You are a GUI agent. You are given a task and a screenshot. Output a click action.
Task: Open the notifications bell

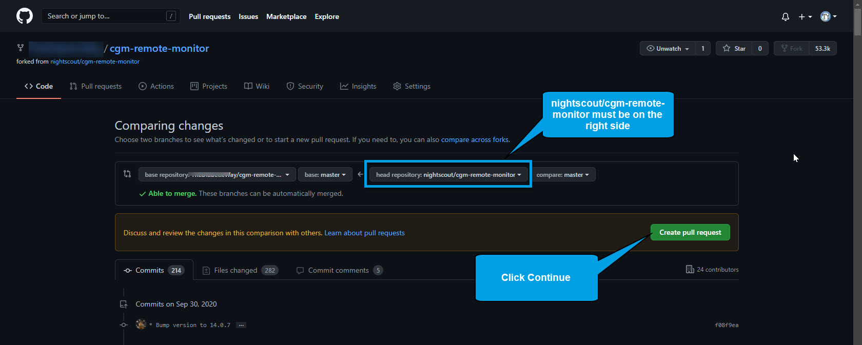point(785,17)
